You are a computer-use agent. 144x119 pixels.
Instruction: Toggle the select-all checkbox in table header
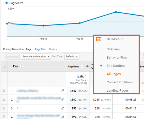click(4, 66)
